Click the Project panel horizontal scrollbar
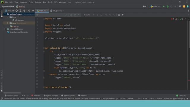Screen dimensions: 190x107 pyautogui.click(x=12, y=93)
